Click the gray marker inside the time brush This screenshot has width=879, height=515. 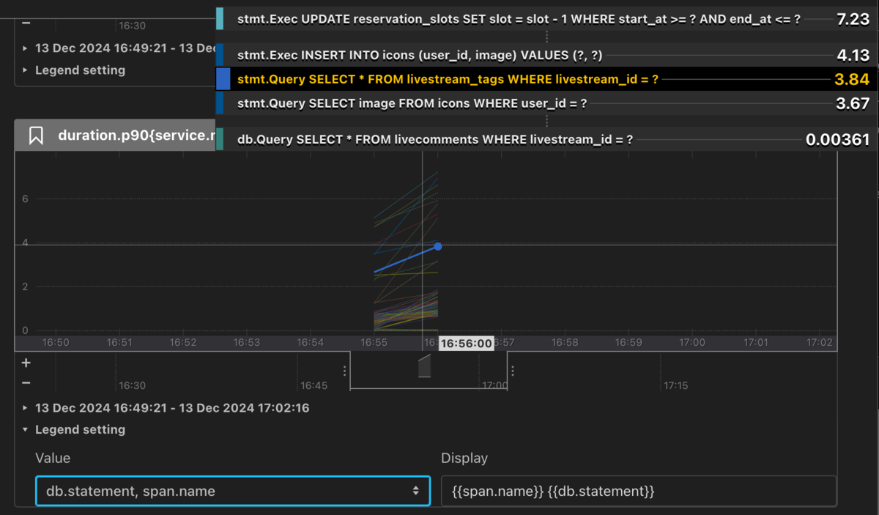coord(424,366)
